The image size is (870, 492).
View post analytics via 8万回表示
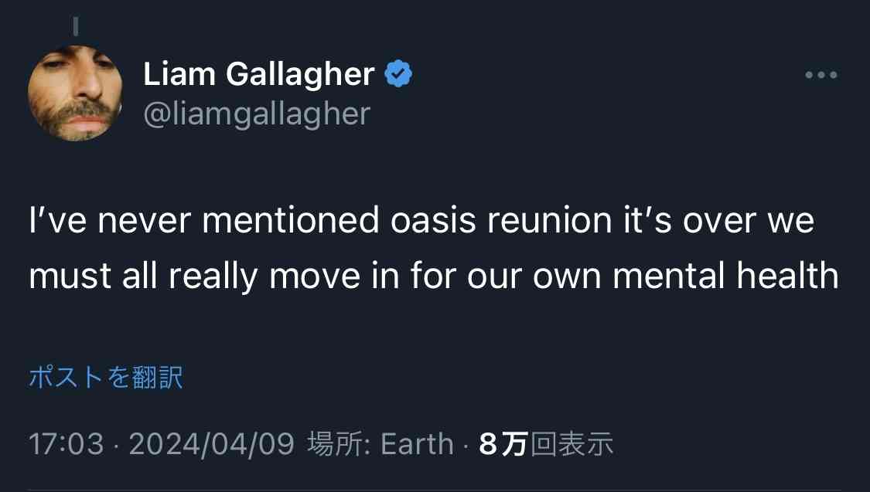(546, 444)
